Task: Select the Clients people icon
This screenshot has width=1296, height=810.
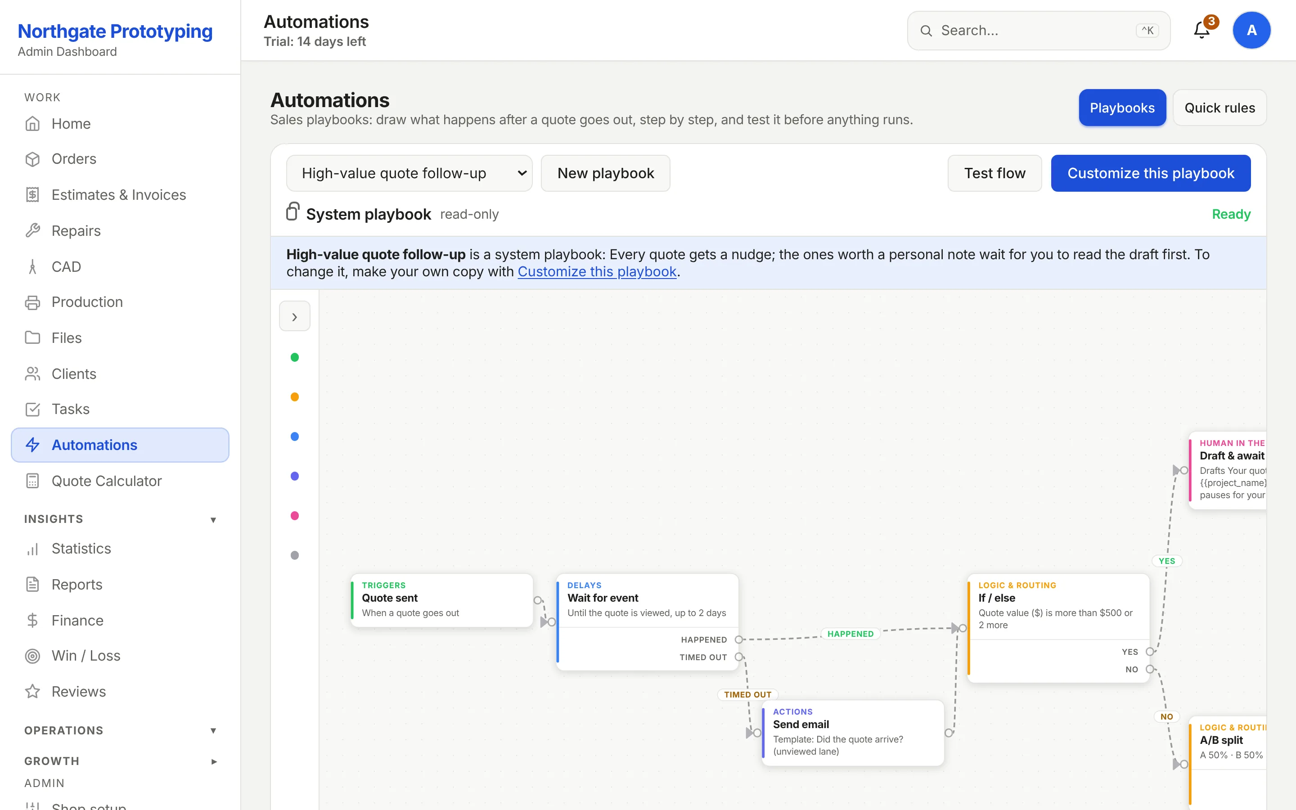Action: [33, 374]
